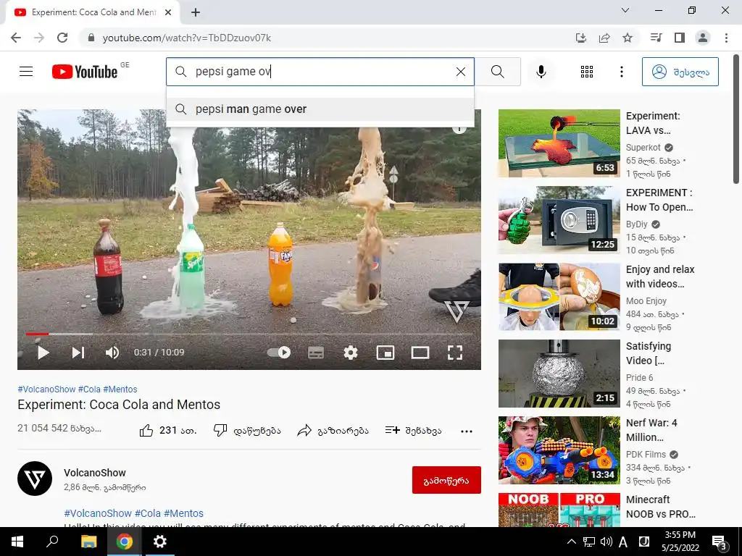Start voice search with microphone
Viewport: 742px width, 556px height.
click(541, 72)
